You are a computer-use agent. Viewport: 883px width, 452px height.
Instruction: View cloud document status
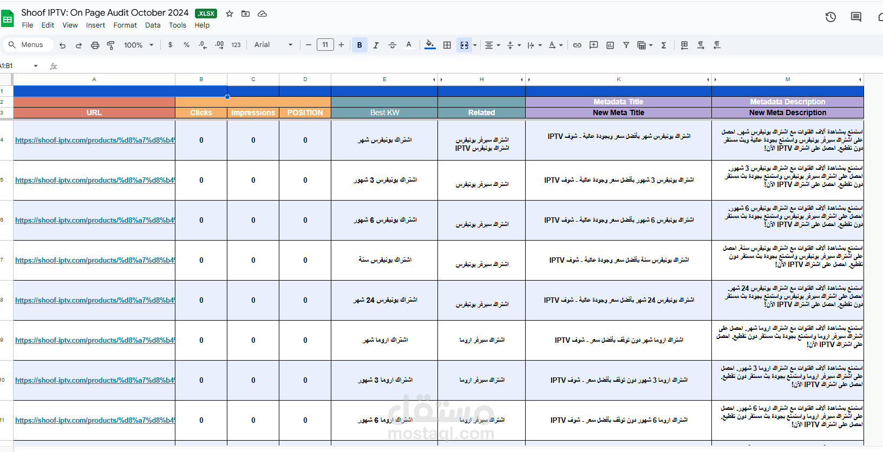tap(263, 14)
